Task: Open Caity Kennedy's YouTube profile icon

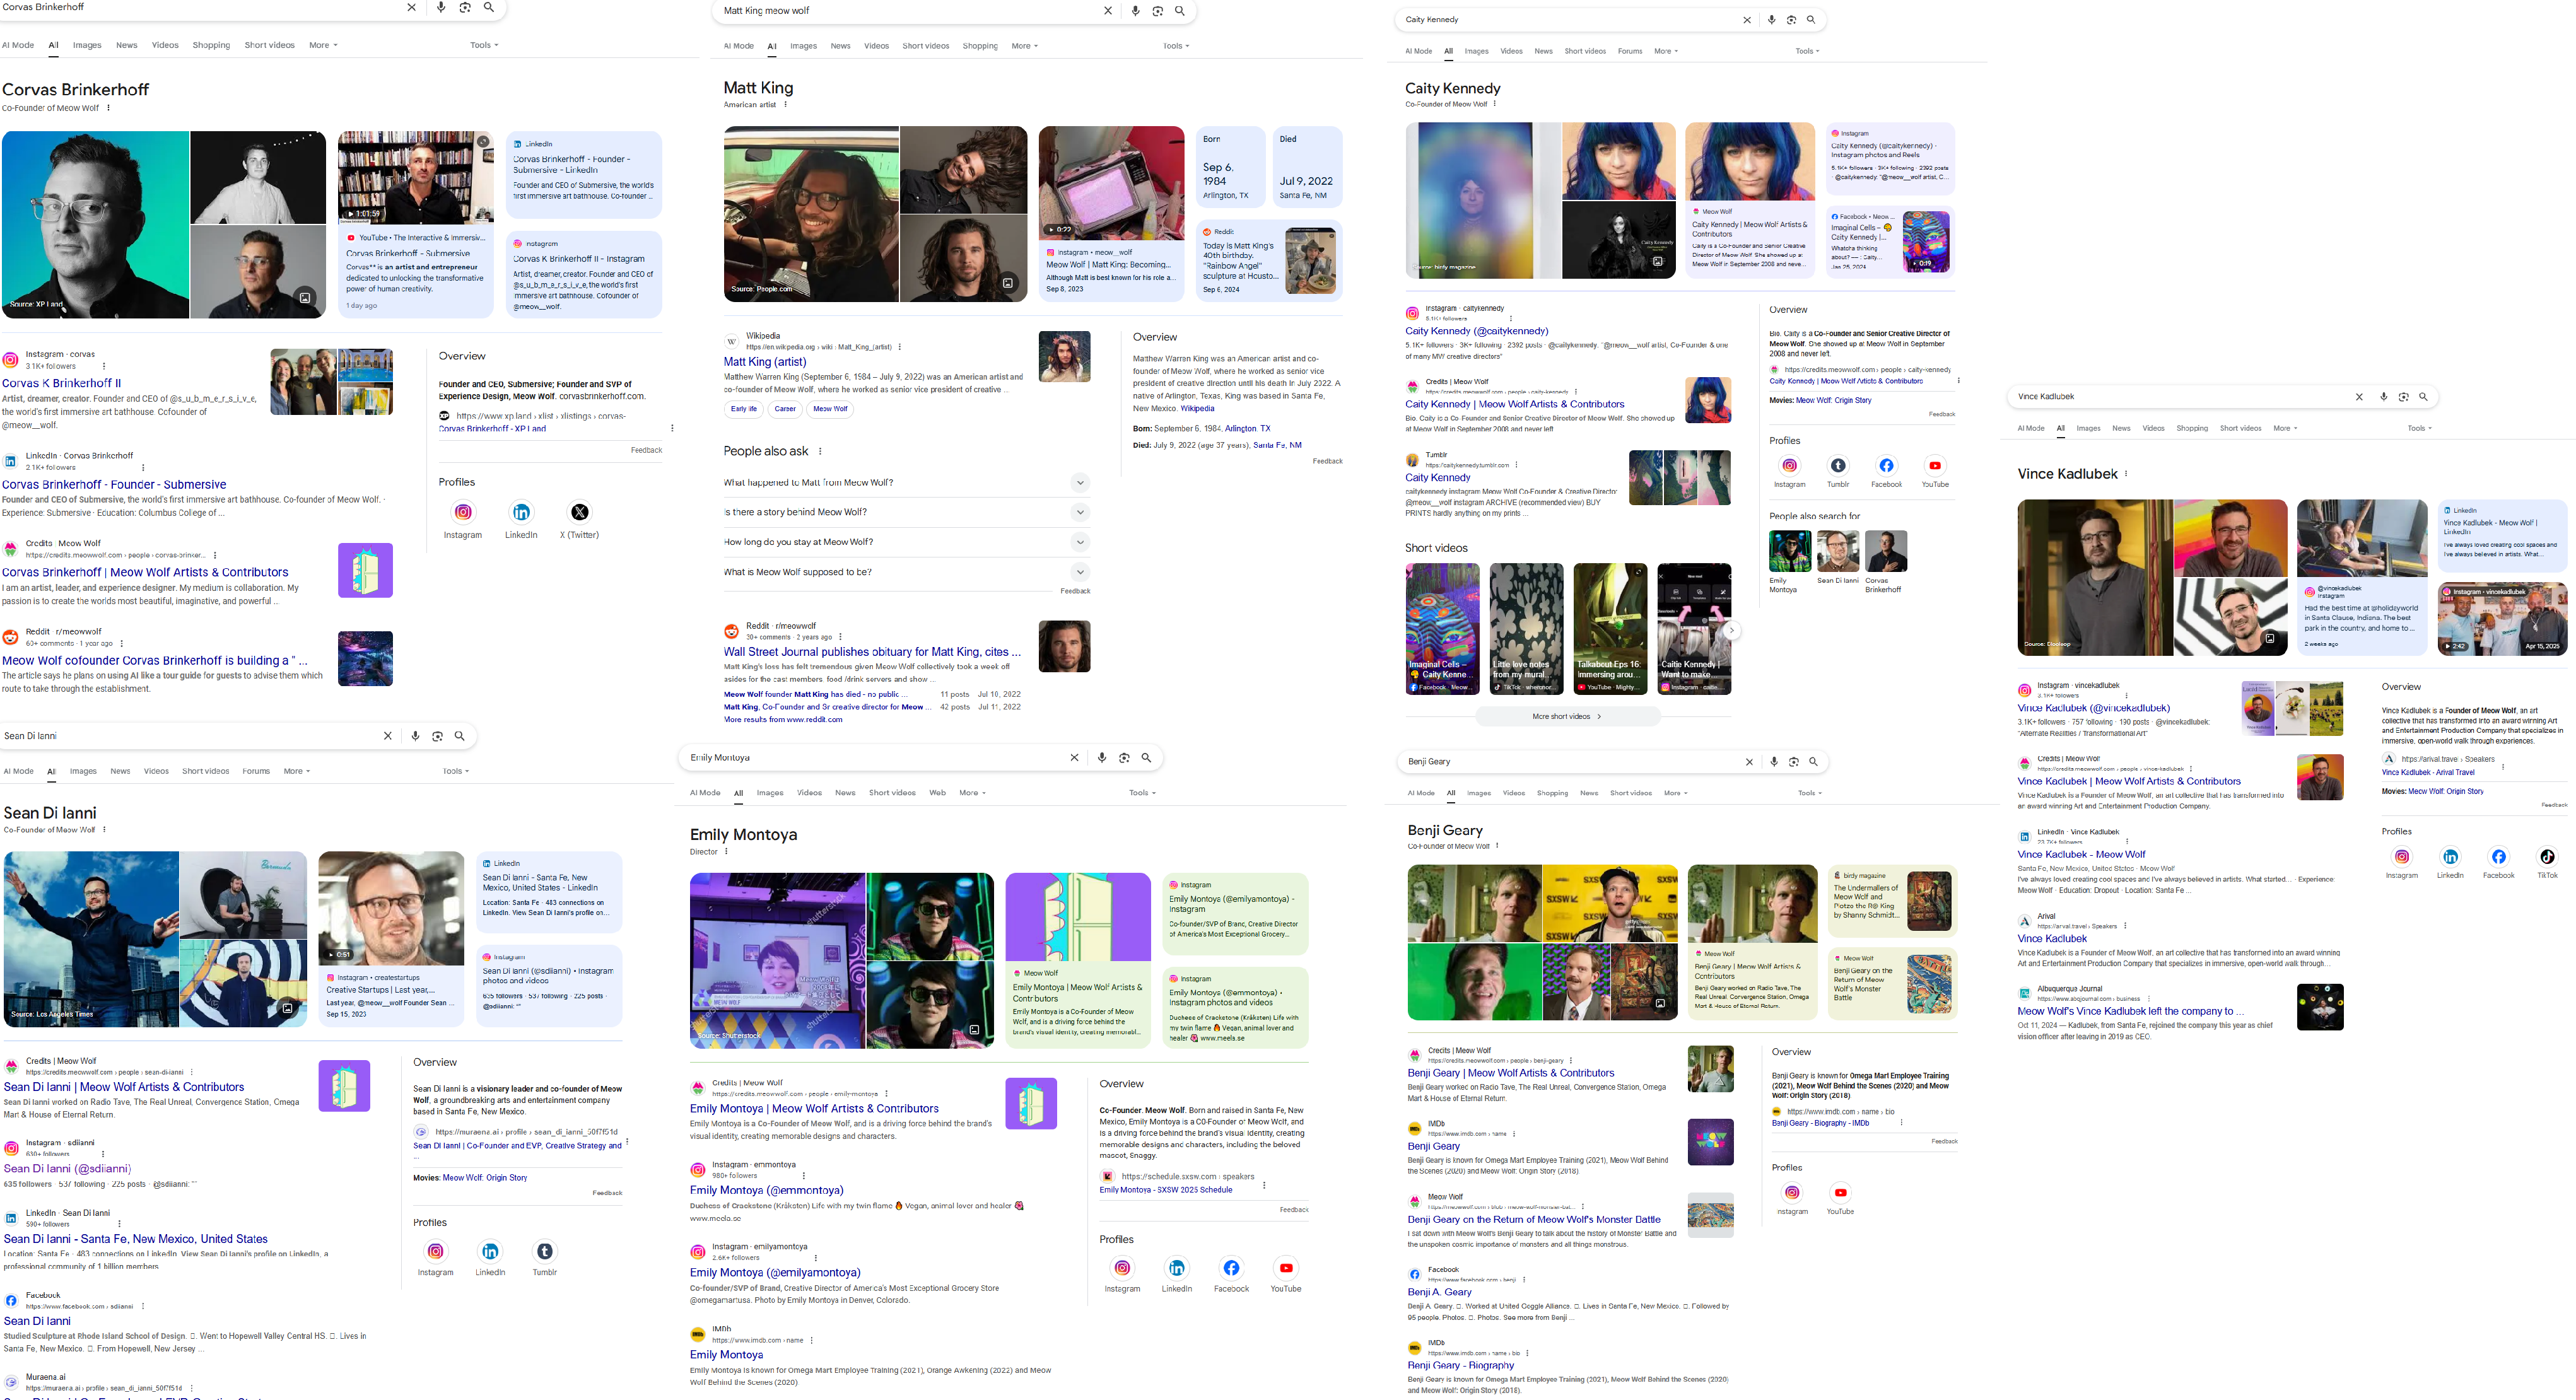Action: point(1935,465)
